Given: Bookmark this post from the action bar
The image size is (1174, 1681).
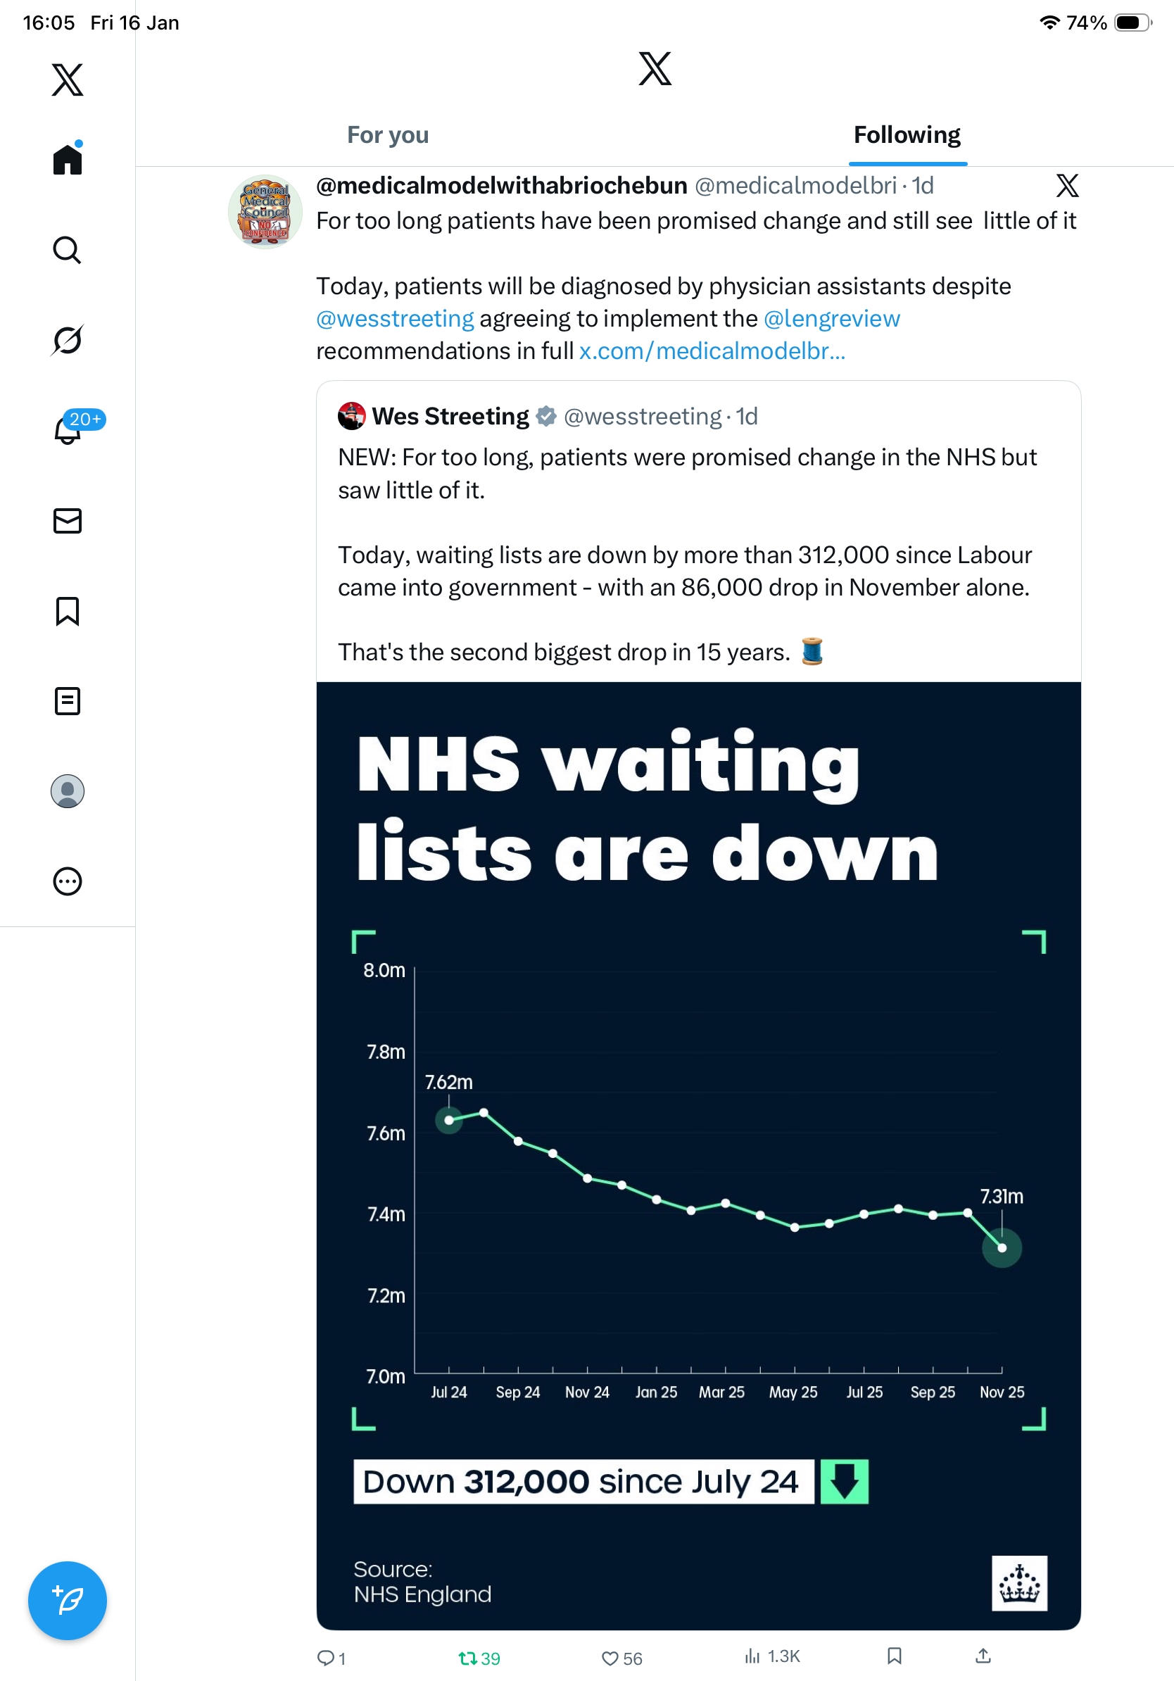Looking at the screenshot, I should pyautogui.click(x=895, y=1656).
